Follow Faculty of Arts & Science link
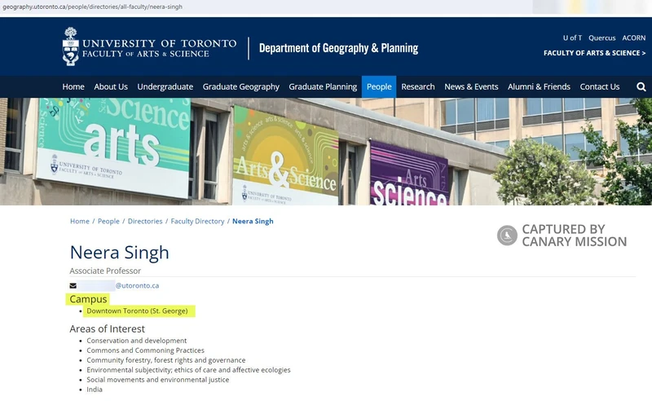652x401 pixels. [594, 53]
